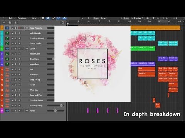Select the marquee crosshair tool
The image size is (185, 138).
tap(88, 18)
